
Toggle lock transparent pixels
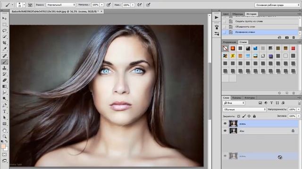(238, 116)
